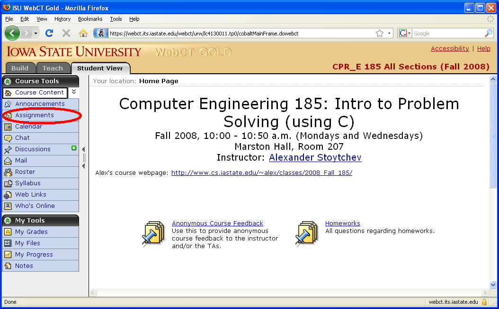
Task: Switch to the Build tab
Action: click(x=20, y=68)
